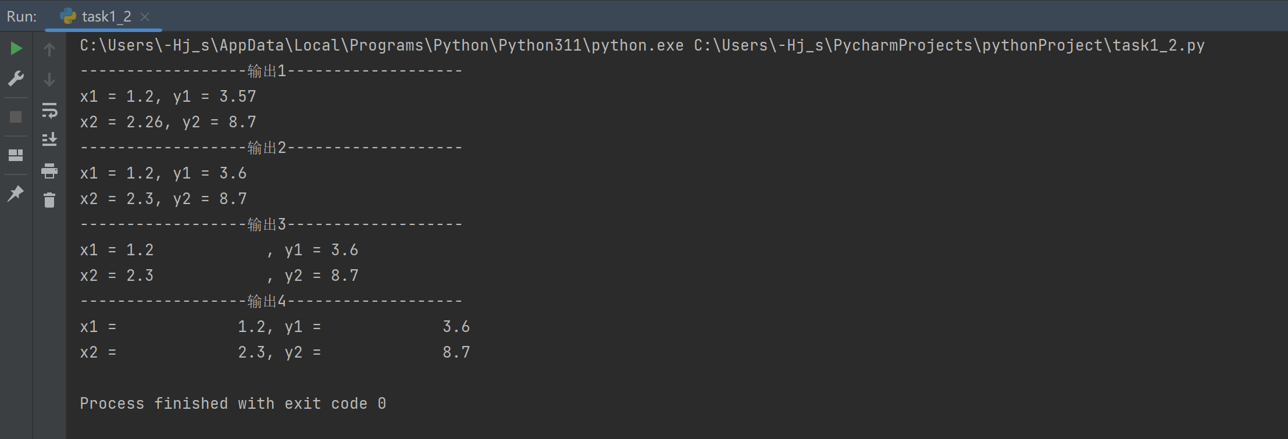Click the stop process square icon
1288x439 pixels.
16,117
